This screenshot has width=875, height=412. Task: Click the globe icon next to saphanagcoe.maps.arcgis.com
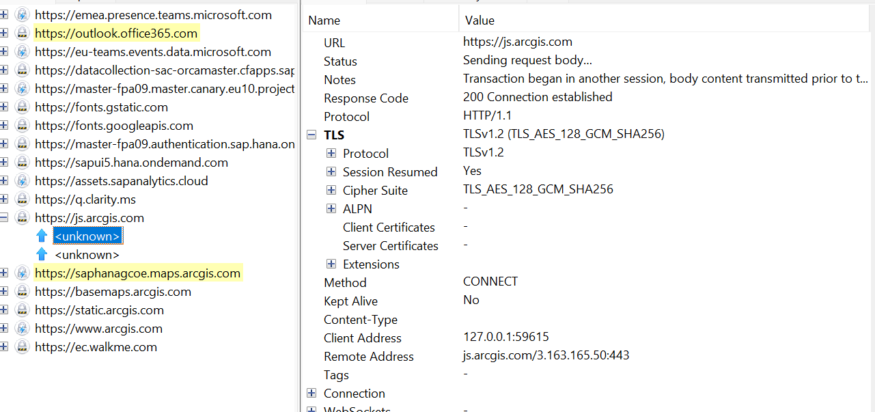pyautogui.click(x=23, y=273)
